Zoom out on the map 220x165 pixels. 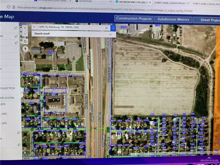click(25, 34)
